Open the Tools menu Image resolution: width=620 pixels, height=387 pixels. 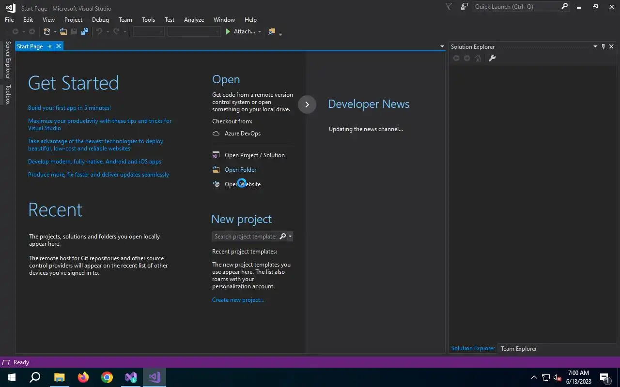tap(148, 20)
